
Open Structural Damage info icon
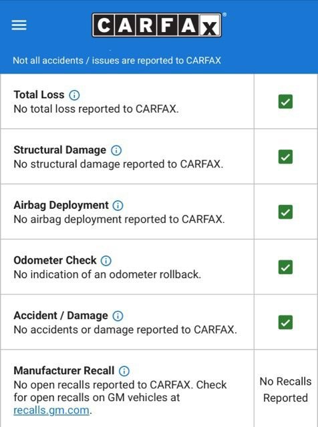(116, 150)
